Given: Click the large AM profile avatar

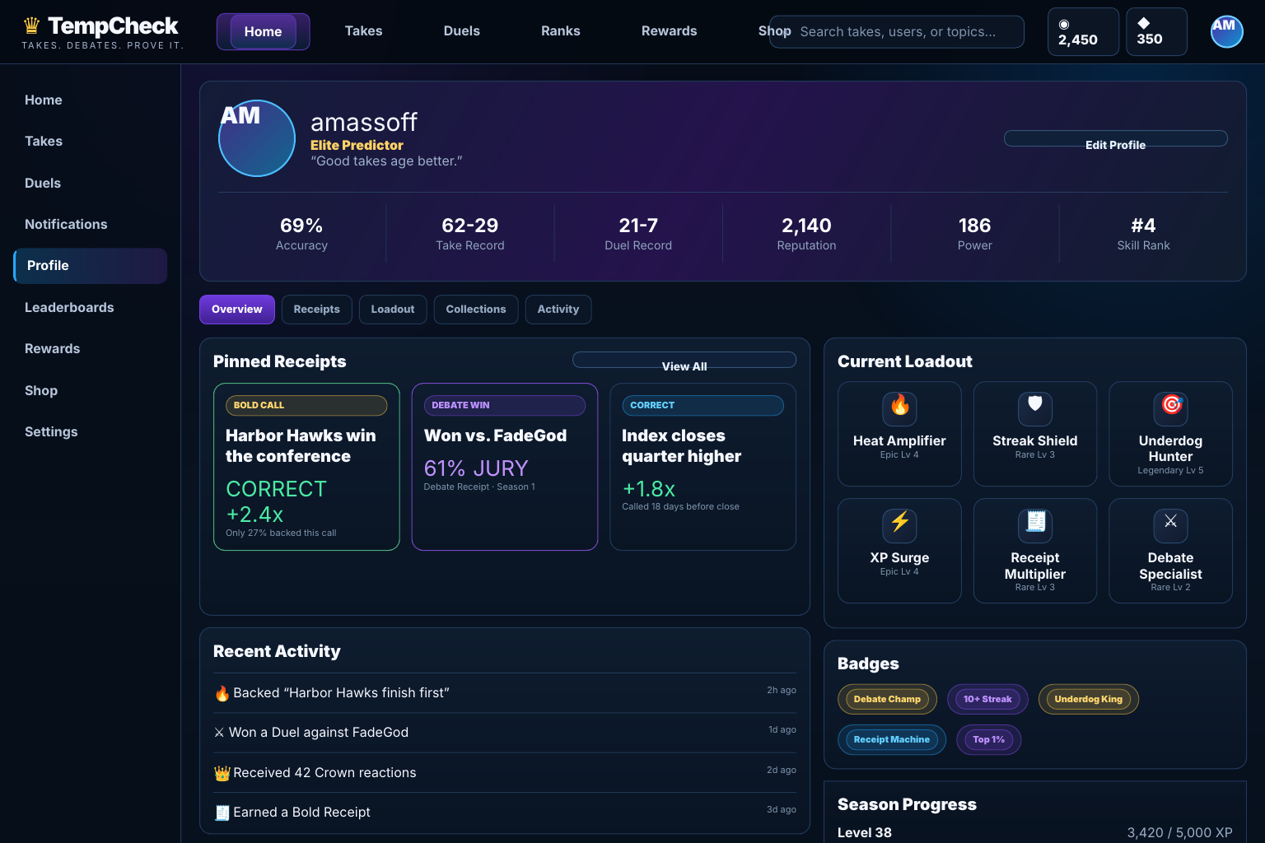Looking at the screenshot, I should (257, 138).
